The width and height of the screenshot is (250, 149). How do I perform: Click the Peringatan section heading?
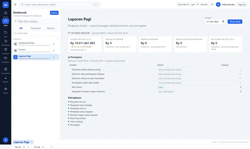pos(75,57)
